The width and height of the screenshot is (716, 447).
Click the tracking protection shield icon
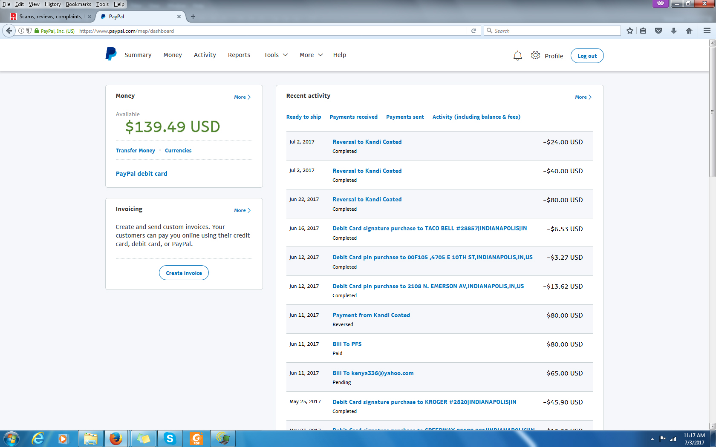tap(29, 31)
